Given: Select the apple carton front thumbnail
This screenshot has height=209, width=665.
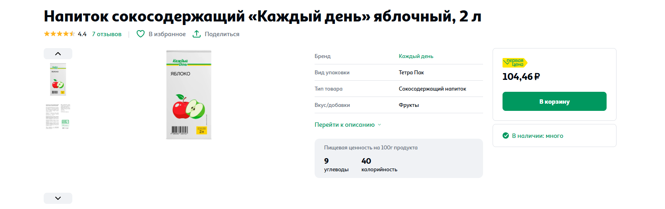Looking at the screenshot, I should (58, 79).
